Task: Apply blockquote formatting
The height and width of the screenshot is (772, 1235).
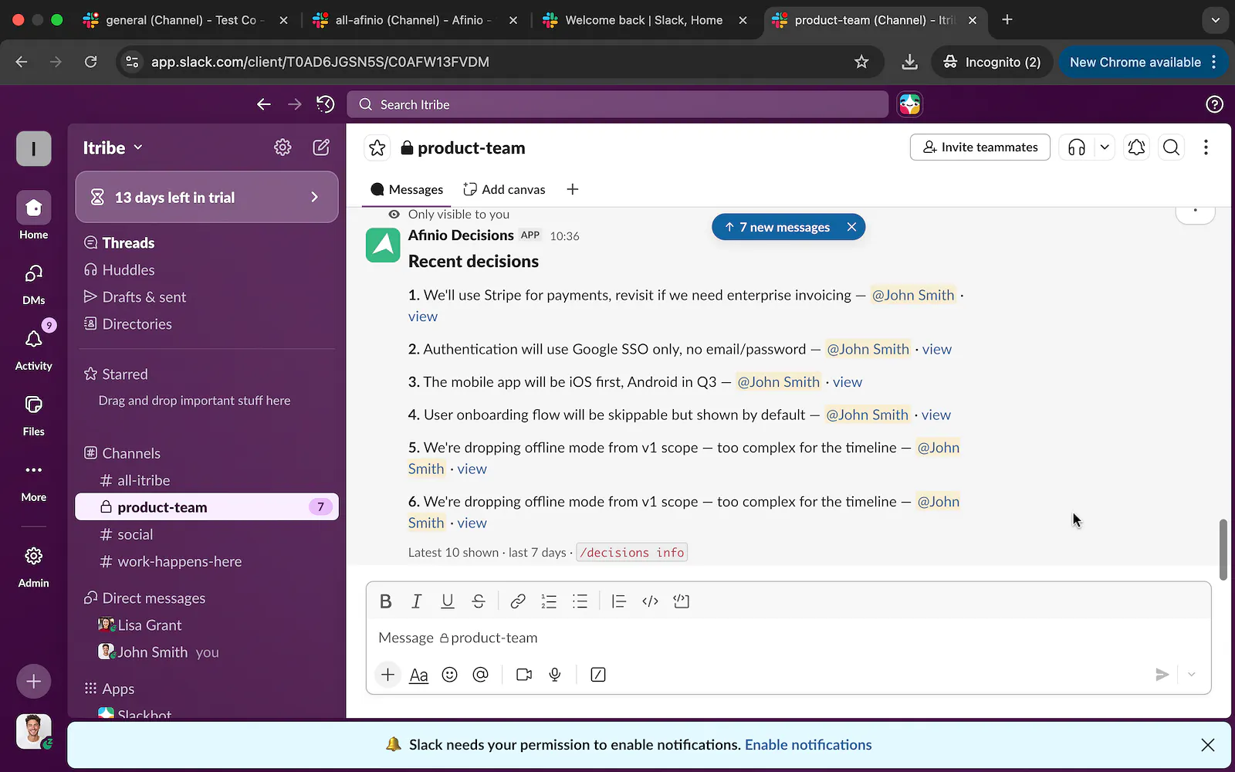Action: (x=618, y=601)
